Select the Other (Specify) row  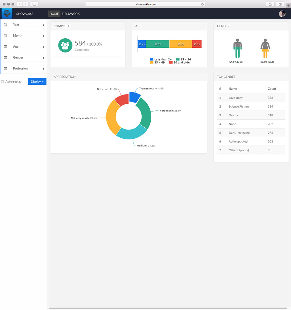pyautogui.click(x=251, y=150)
